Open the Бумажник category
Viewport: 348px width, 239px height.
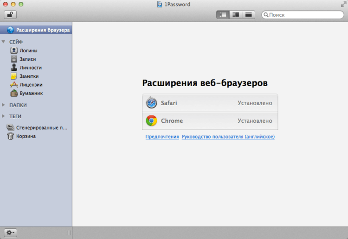pos(31,93)
